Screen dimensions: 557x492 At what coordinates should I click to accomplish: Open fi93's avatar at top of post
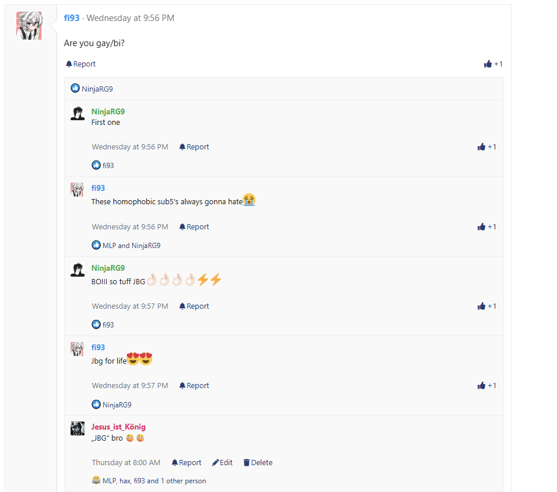pyautogui.click(x=29, y=25)
